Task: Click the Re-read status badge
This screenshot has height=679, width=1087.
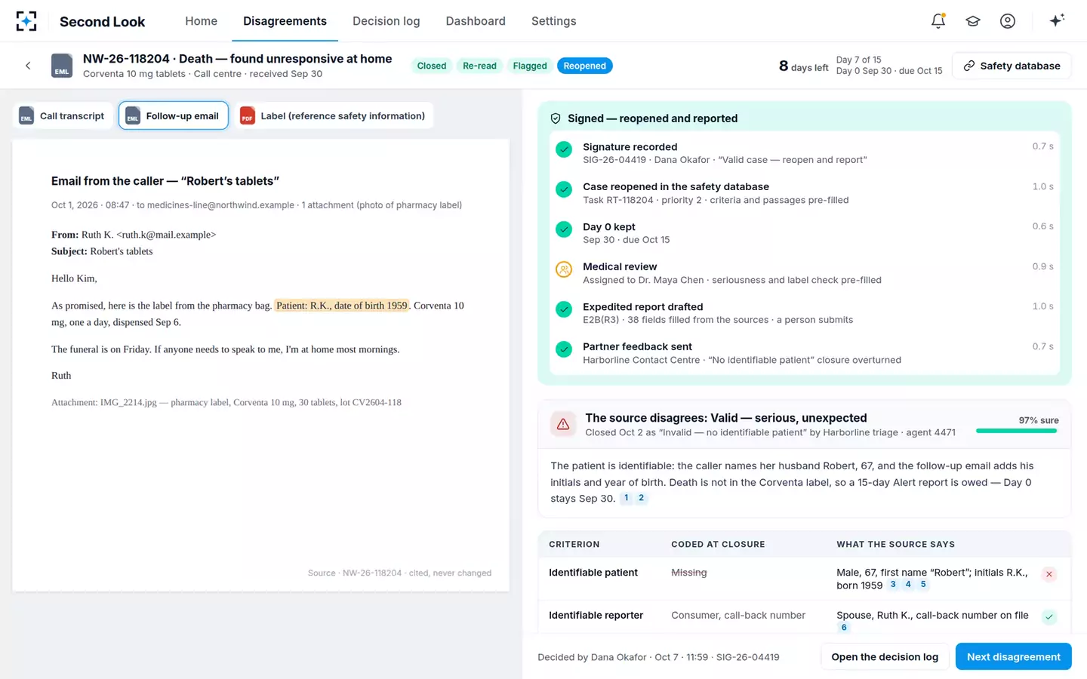Action: pyautogui.click(x=479, y=66)
